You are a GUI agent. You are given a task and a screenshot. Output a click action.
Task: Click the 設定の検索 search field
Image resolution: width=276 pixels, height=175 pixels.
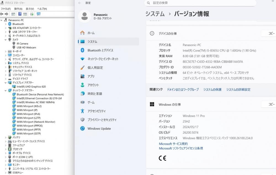point(200,3)
